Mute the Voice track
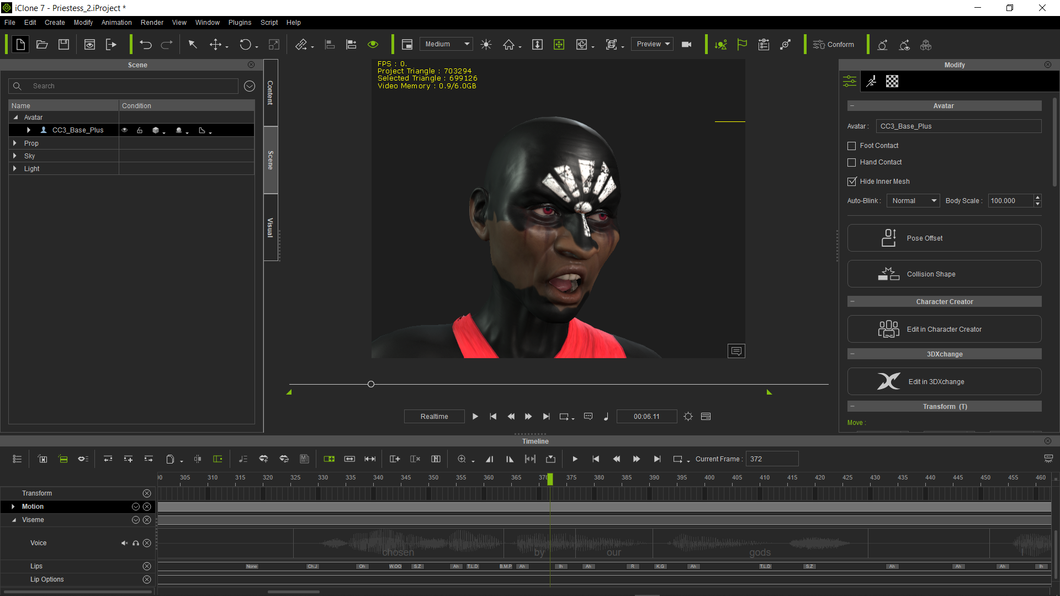1060x596 pixels. pyautogui.click(x=125, y=544)
